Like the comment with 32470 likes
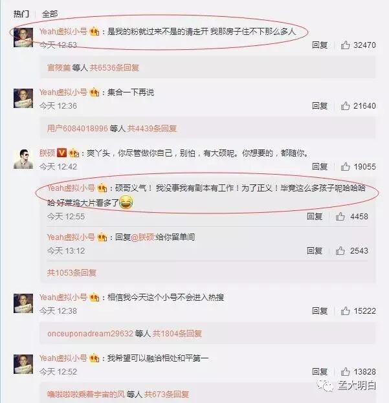 click(345, 45)
